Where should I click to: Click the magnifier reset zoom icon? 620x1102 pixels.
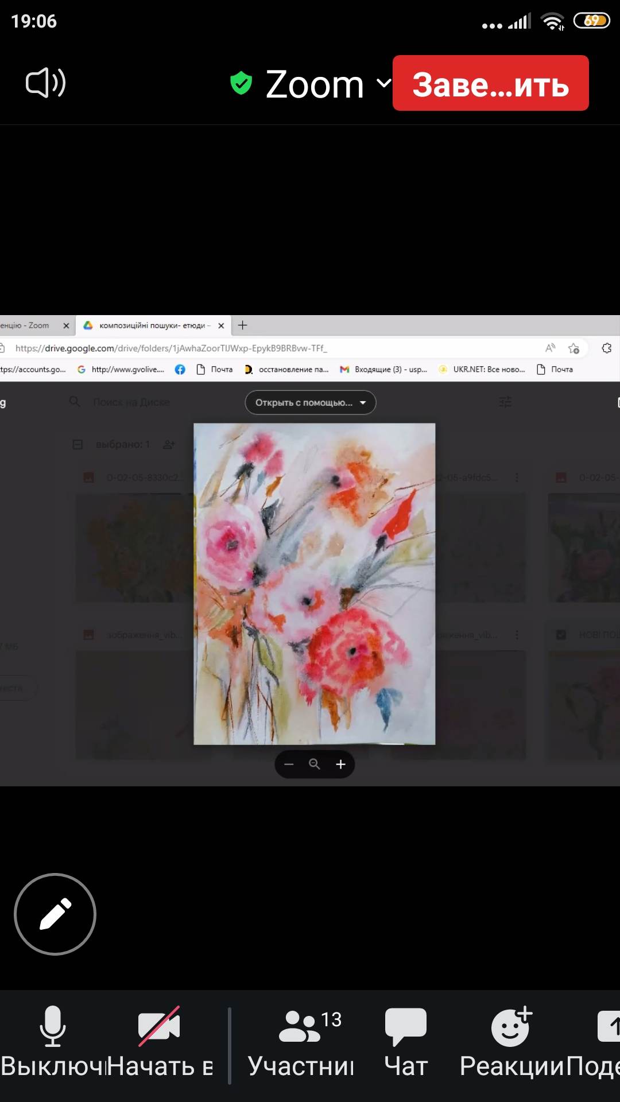pos(315,764)
